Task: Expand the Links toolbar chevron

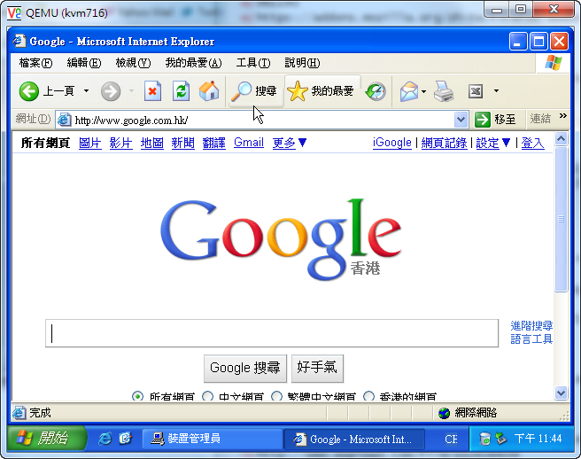Action: point(563,116)
